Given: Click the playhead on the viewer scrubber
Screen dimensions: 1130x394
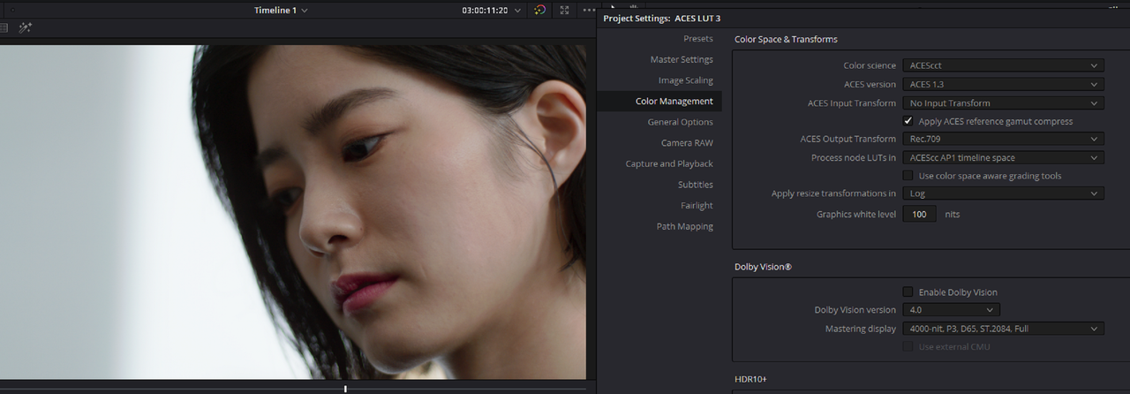Looking at the screenshot, I should tap(345, 389).
